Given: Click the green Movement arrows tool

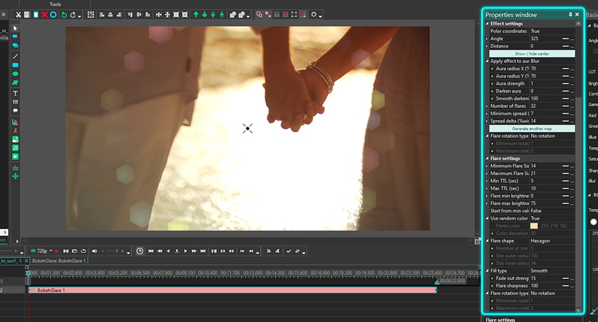Looking at the screenshot, I should point(15,176).
